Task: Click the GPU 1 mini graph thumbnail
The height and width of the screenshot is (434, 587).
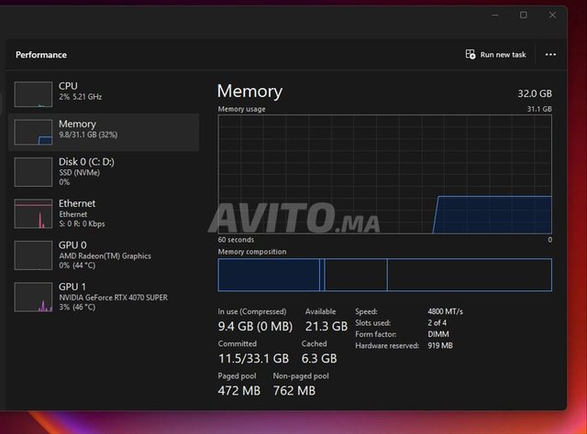Action: point(34,297)
